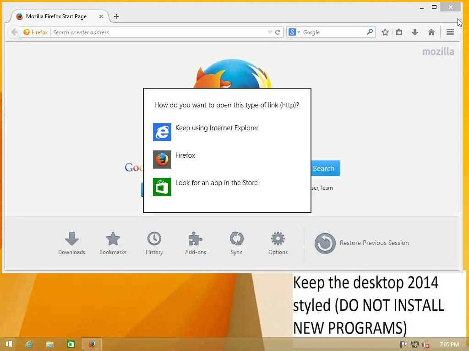Open the address bar history dropdown
469x351 pixels.
pyautogui.click(x=270, y=32)
